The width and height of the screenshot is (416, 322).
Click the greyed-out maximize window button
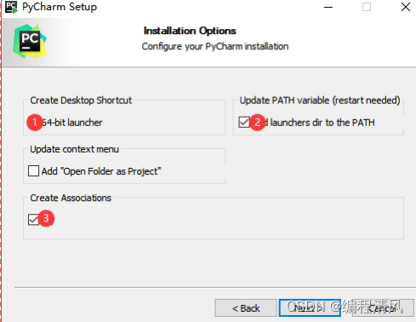pos(367,7)
